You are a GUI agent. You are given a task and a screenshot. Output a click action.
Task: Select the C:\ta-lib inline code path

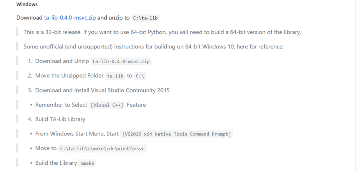click(145, 18)
